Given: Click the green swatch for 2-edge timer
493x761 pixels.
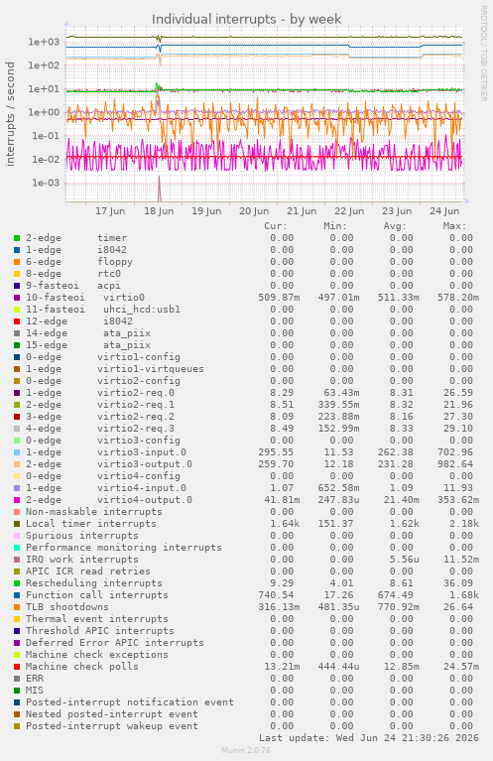Looking at the screenshot, I should pos(17,238).
